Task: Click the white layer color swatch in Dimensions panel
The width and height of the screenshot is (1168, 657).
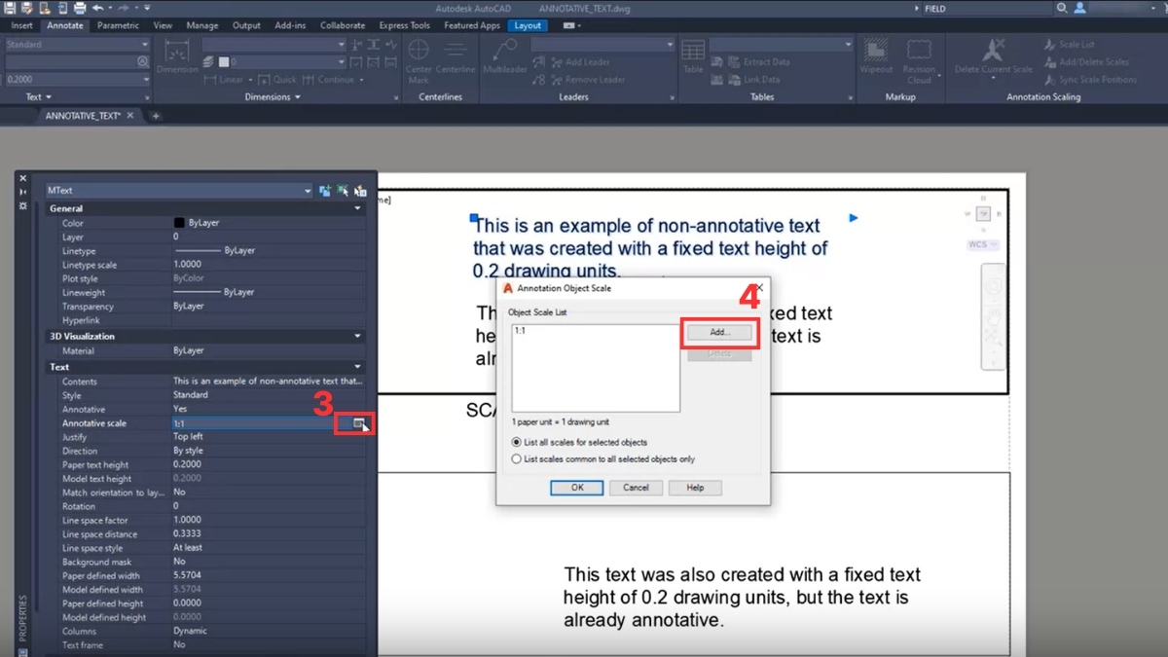Action: [224, 62]
